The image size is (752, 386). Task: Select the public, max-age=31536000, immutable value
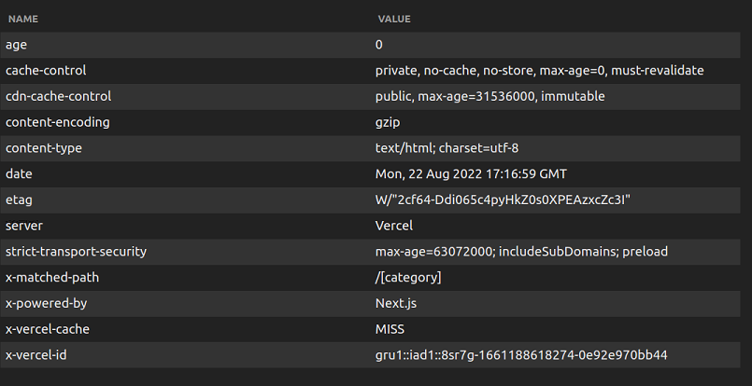[x=490, y=96]
